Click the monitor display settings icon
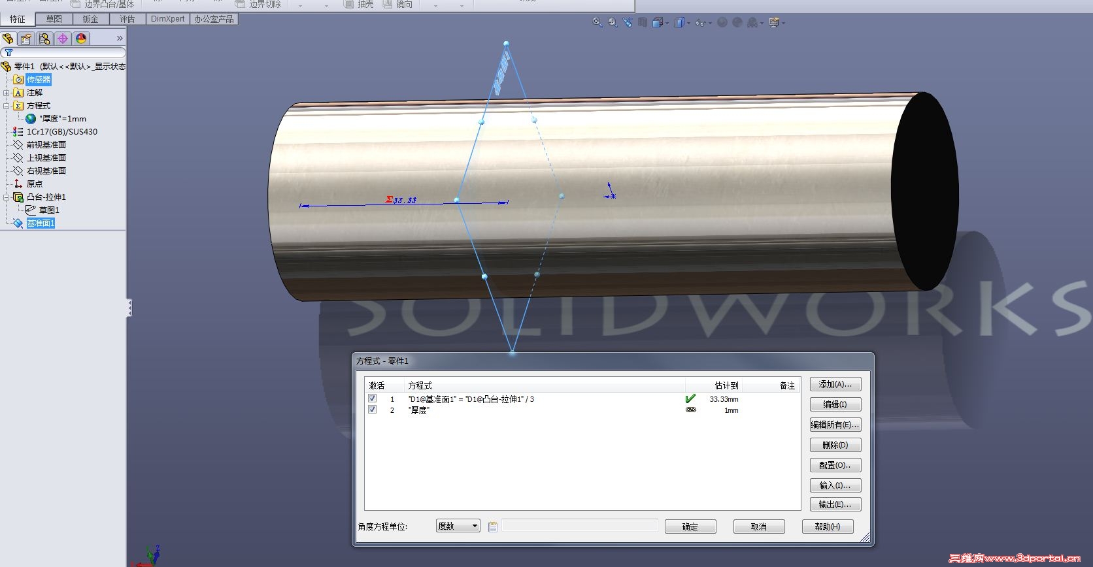 (x=774, y=22)
